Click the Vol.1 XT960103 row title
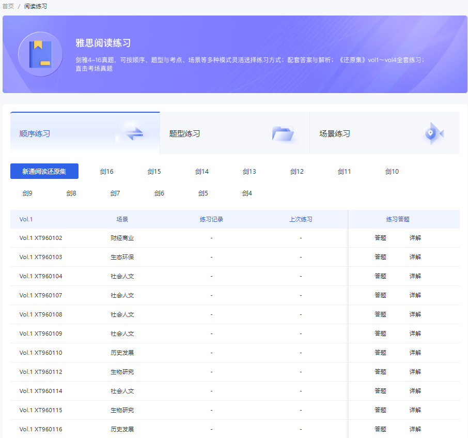The width and height of the screenshot is (468, 438). click(41, 257)
